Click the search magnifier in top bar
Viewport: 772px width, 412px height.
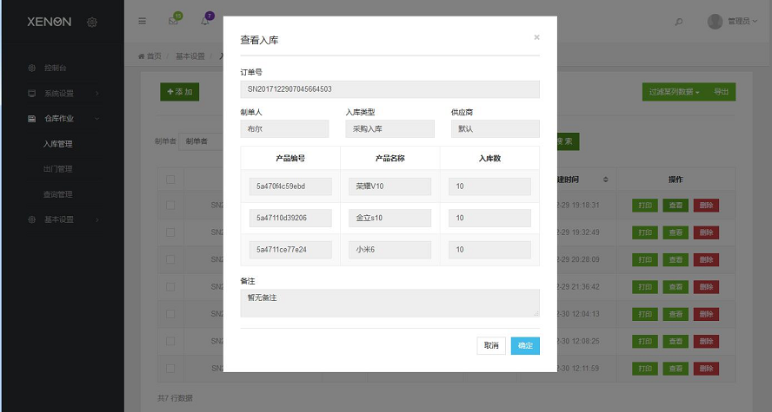679,22
